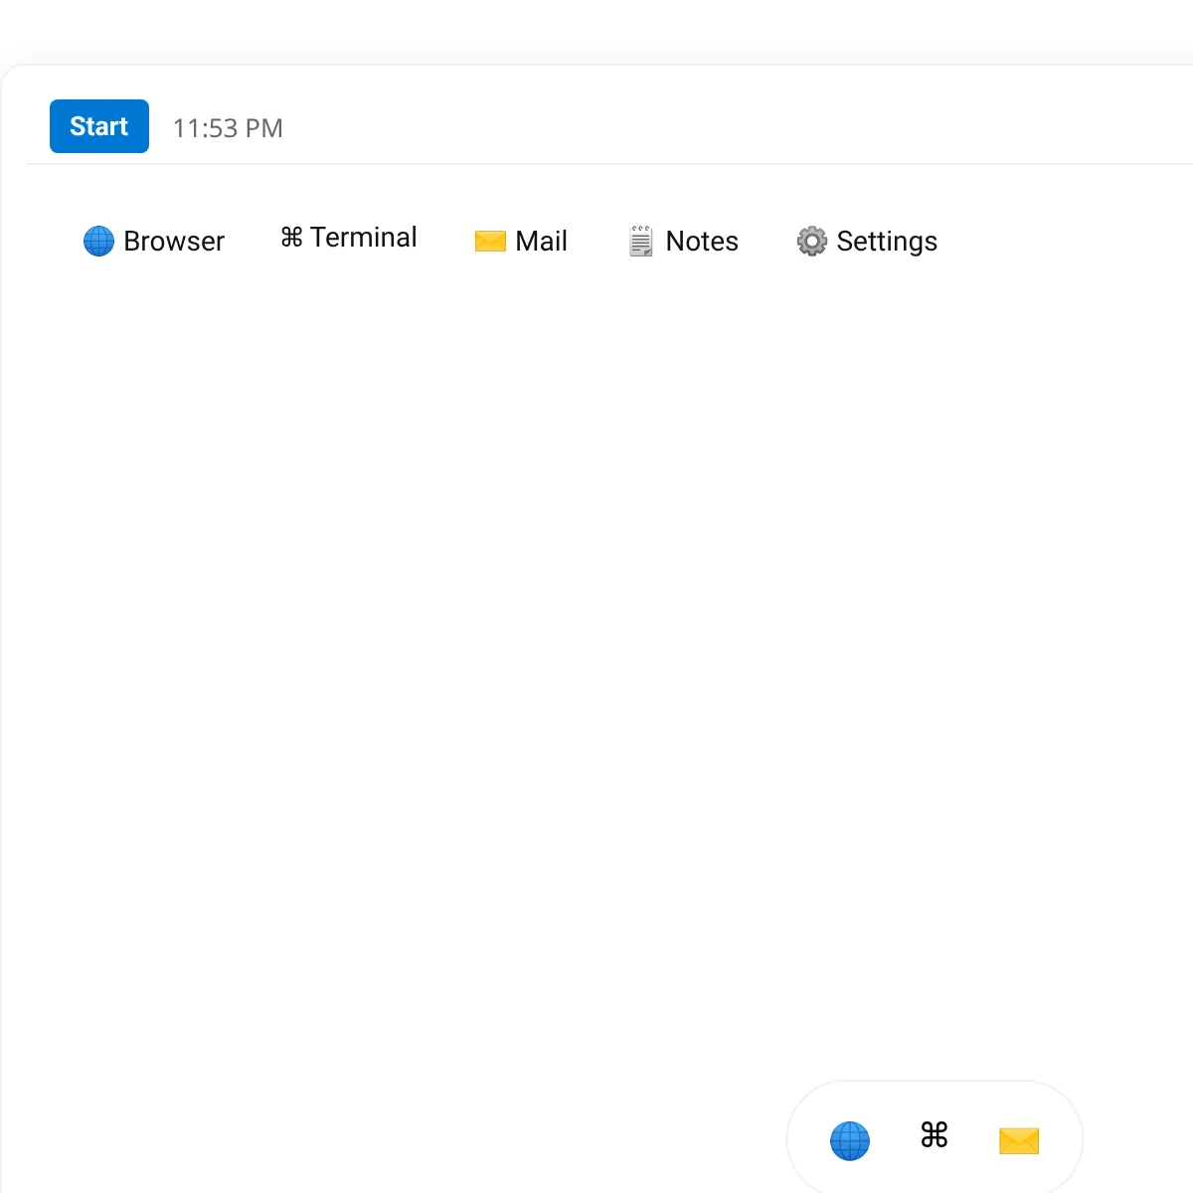Select the Notes desktop shortcut label
This screenshot has width=1193, height=1193.
[x=702, y=241]
